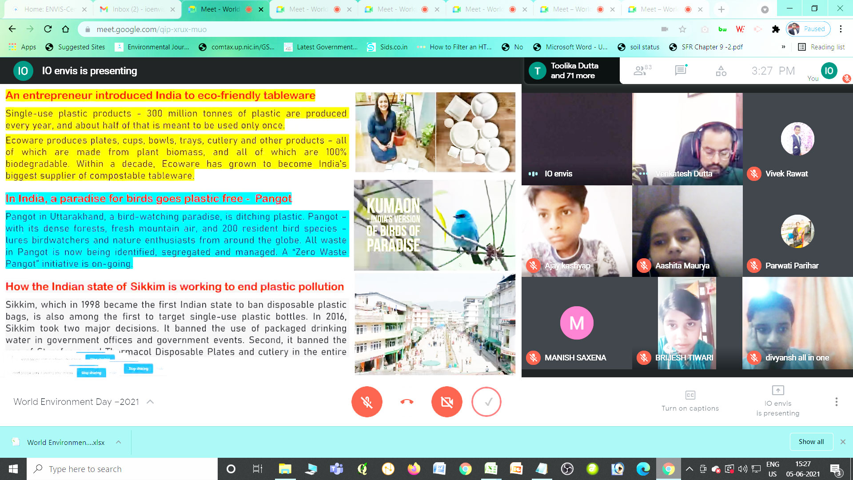The image size is (853, 480).
Task: Open the Extensions puzzle icon
Action: (776, 29)
